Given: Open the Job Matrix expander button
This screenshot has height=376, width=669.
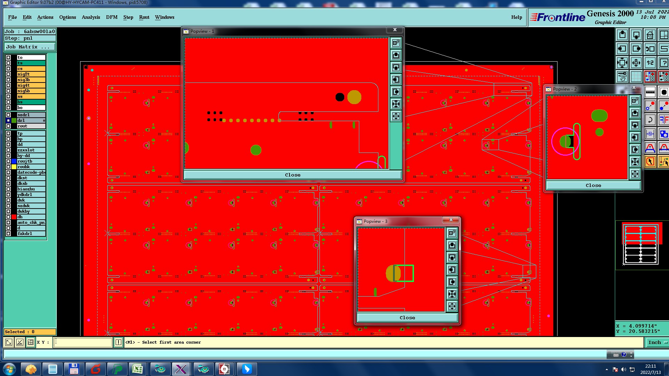Looking at the screenshot, I should click(30, 47).
